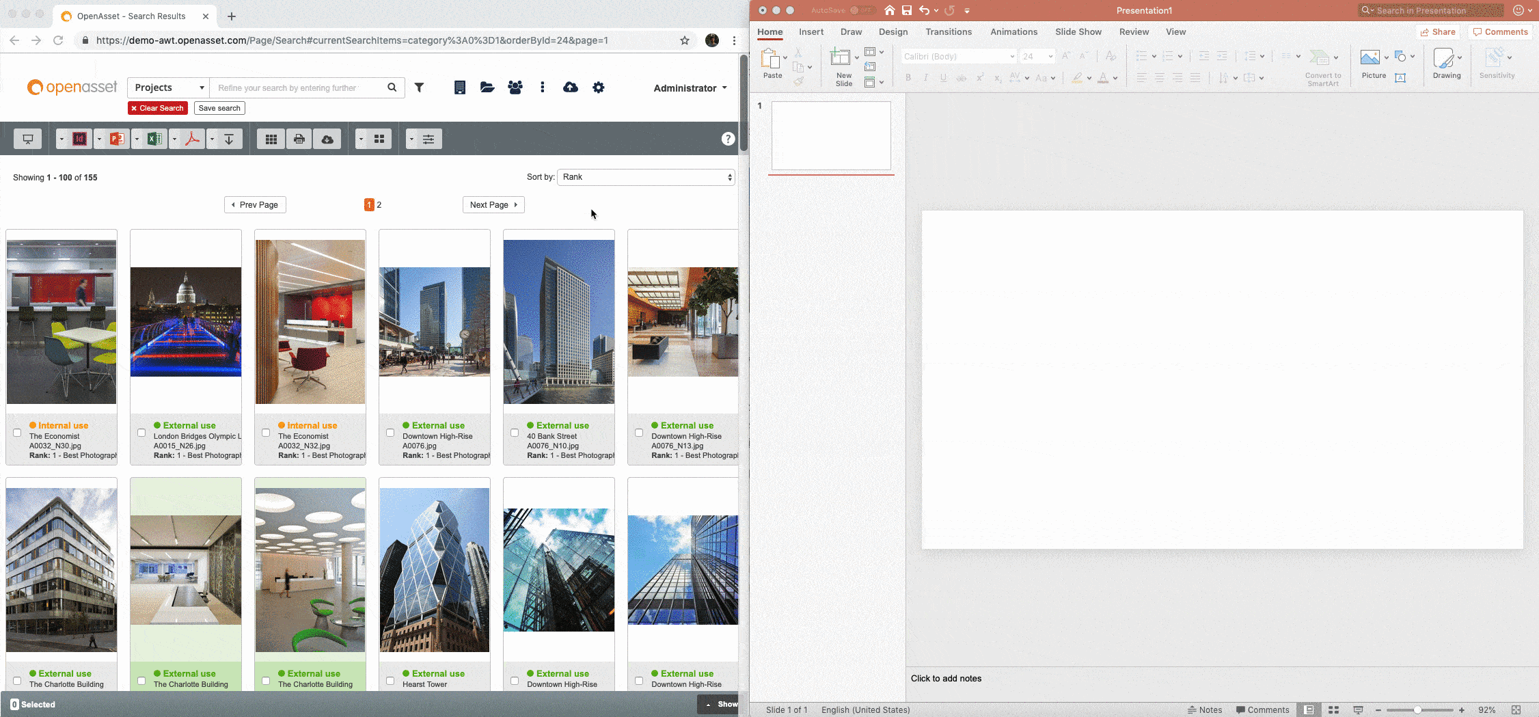Click the Picture icon in PowerPoint ribbon
The width and height of the screenshot is (1539, 717).
(x=1370, y=57)
